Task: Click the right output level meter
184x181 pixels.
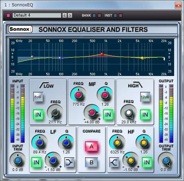Action: point(171,113)
